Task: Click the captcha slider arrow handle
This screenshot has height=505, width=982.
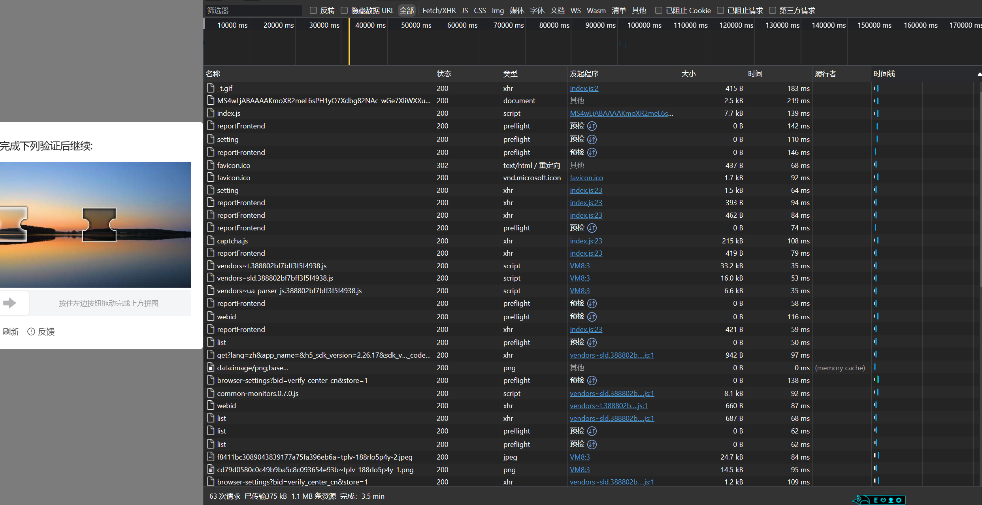Action: pos(10,303)
